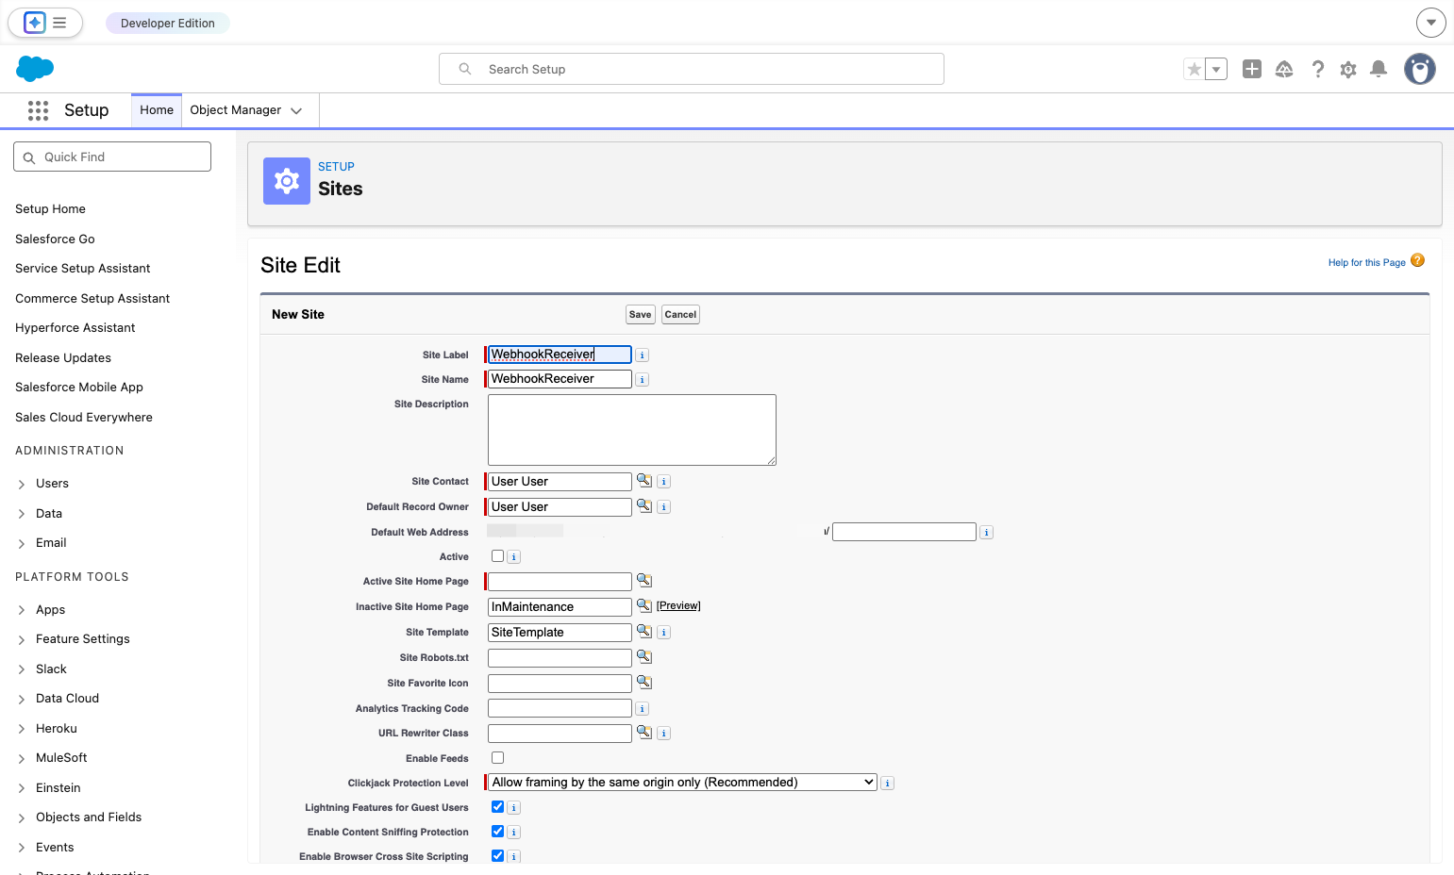Open the Inactive Site Home Page Preview link
The image size is (1454, 875).
678,606
